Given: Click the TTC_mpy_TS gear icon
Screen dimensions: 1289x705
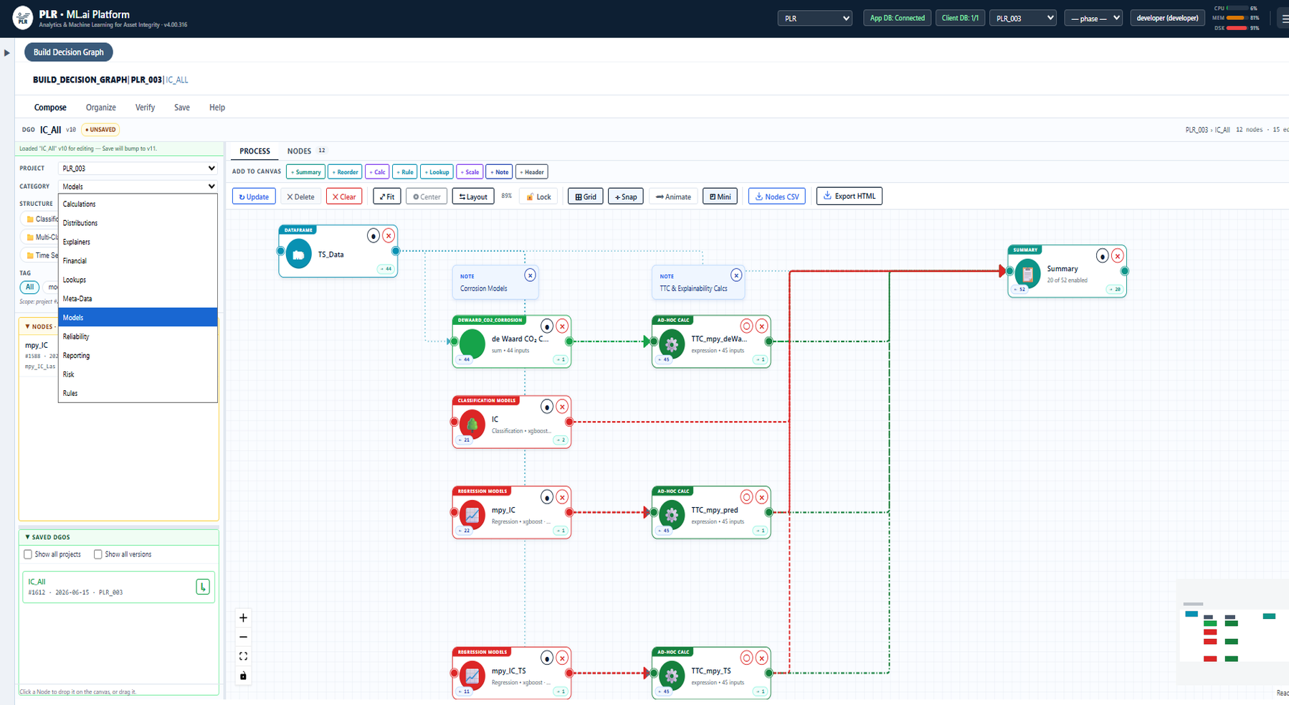Looking at the screenshot, I should 672,675.
